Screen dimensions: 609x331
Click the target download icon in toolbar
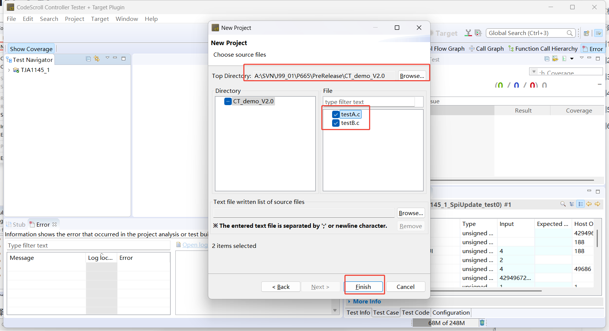[x=468, y=33]
